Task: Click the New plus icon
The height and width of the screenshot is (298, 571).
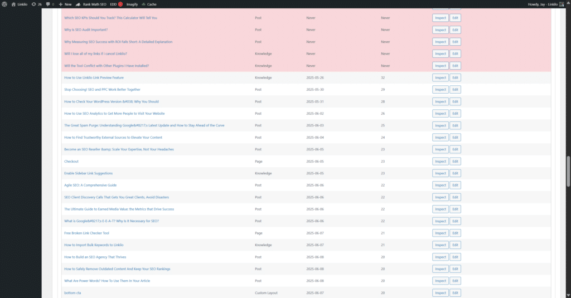Action: tap(60, 4)
